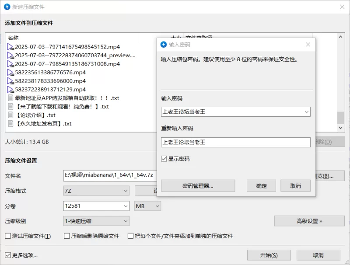
Task: Enable 压缩后删除原始文件 checkbox
Action: point(67,236)
